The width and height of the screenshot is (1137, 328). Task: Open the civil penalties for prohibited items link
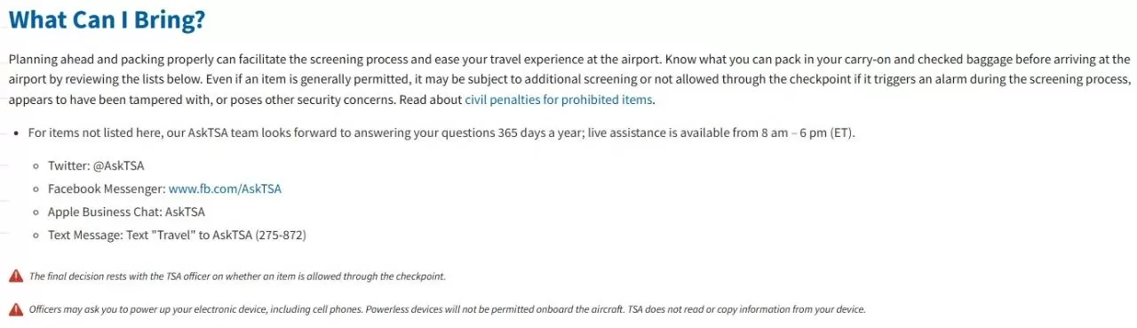coord(559,100)
